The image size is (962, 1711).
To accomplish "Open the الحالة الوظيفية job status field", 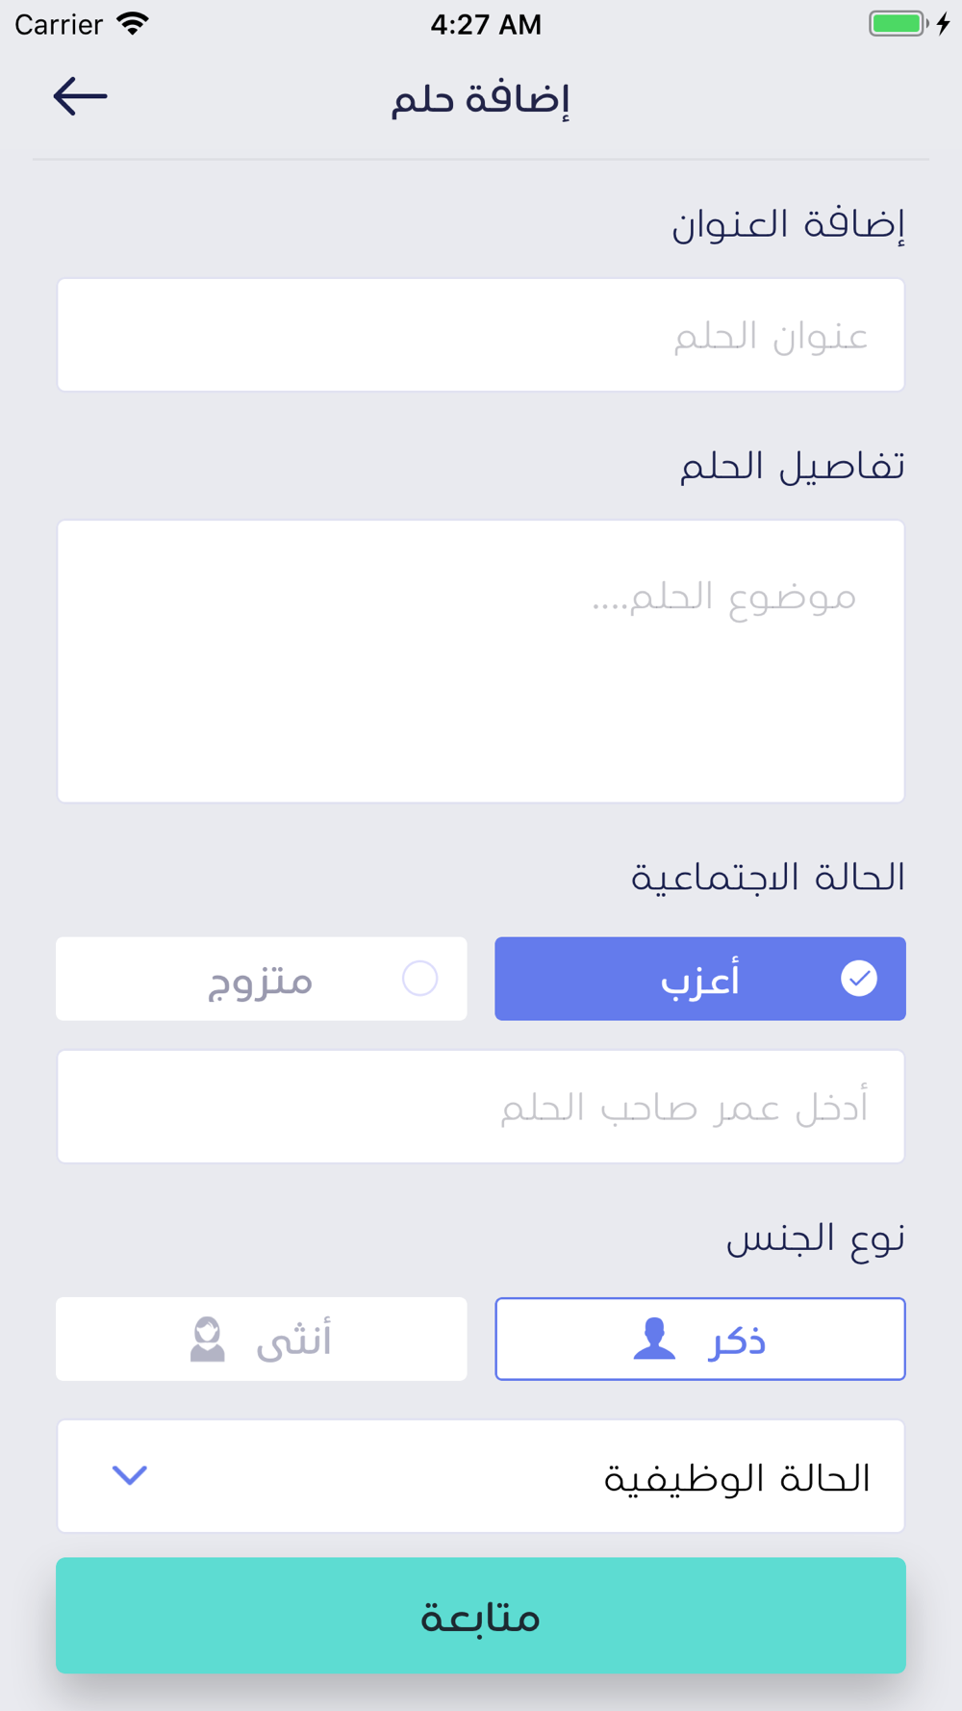I will click(481, 1475).
